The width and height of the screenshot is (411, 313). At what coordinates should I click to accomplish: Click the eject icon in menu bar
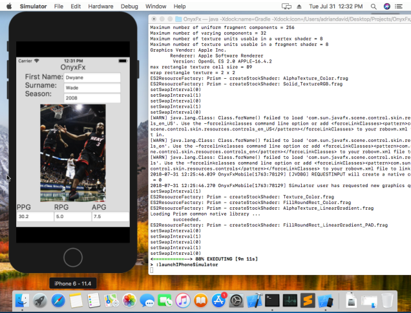[299, 6]
